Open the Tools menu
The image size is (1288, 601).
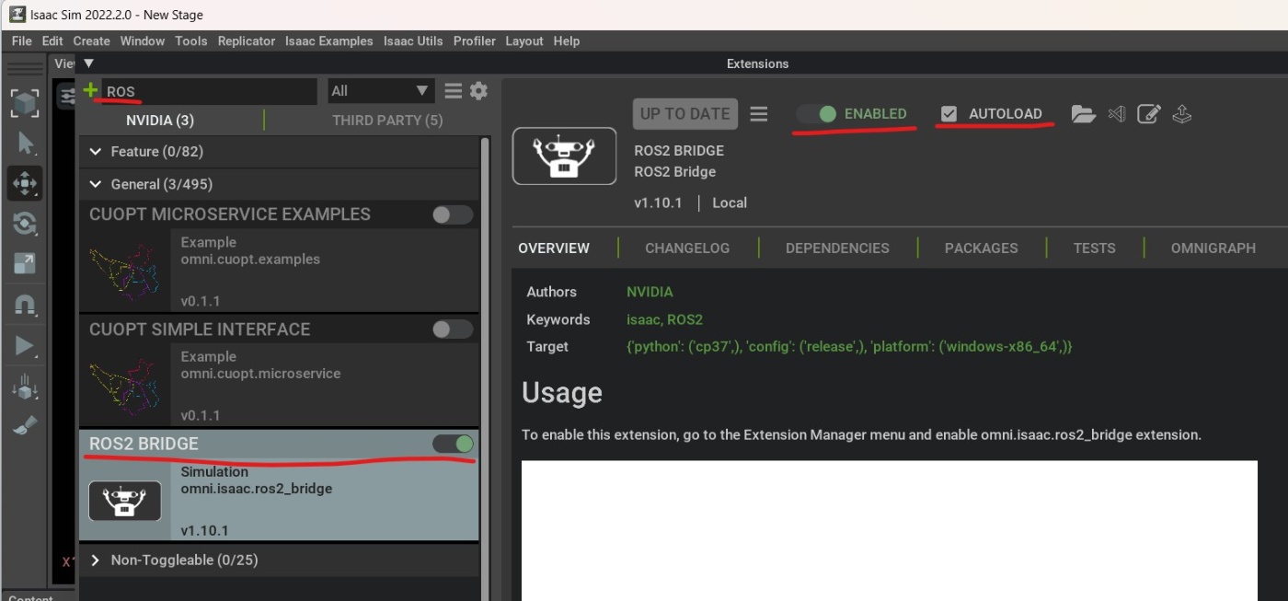190,41
